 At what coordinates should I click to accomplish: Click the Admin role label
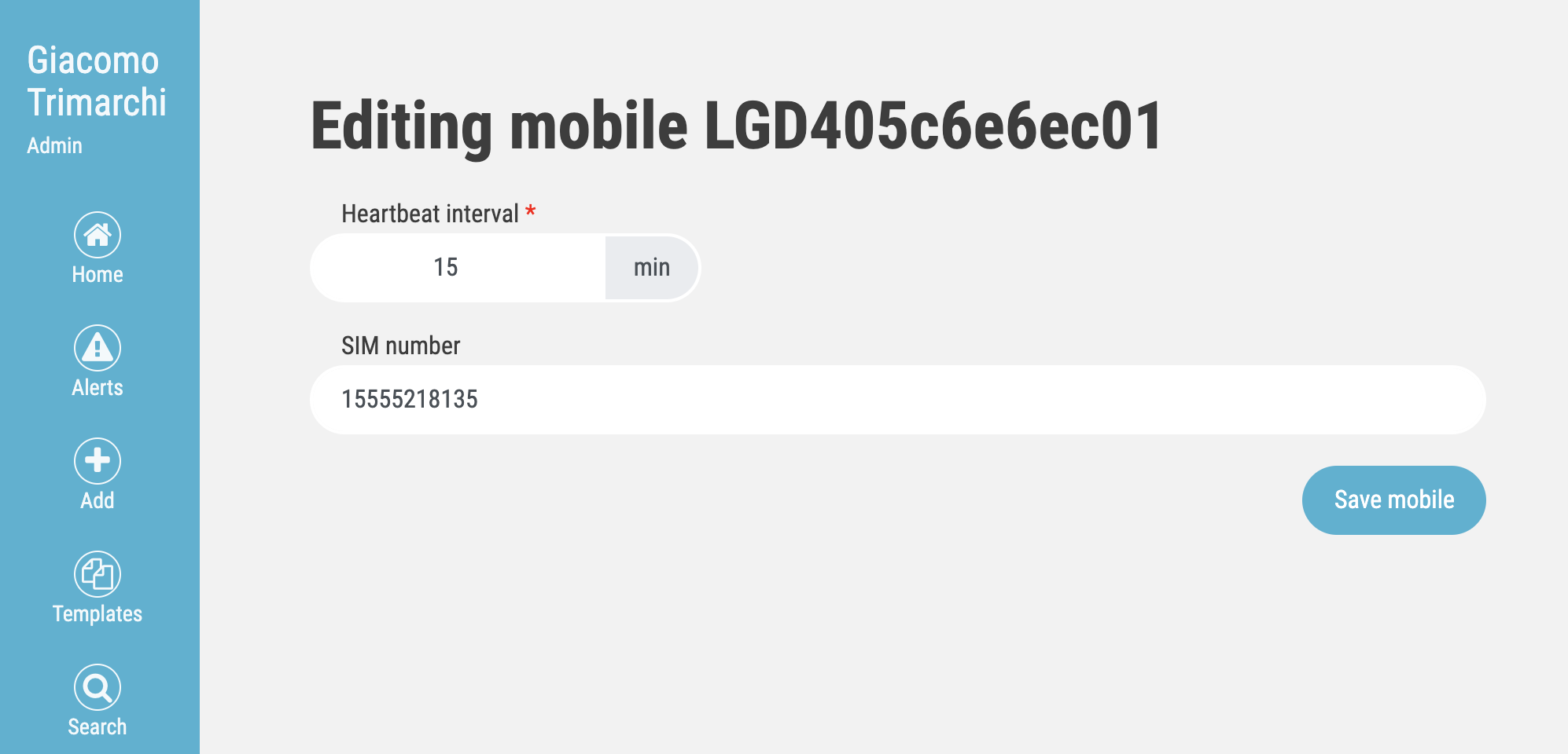[54, 146]
